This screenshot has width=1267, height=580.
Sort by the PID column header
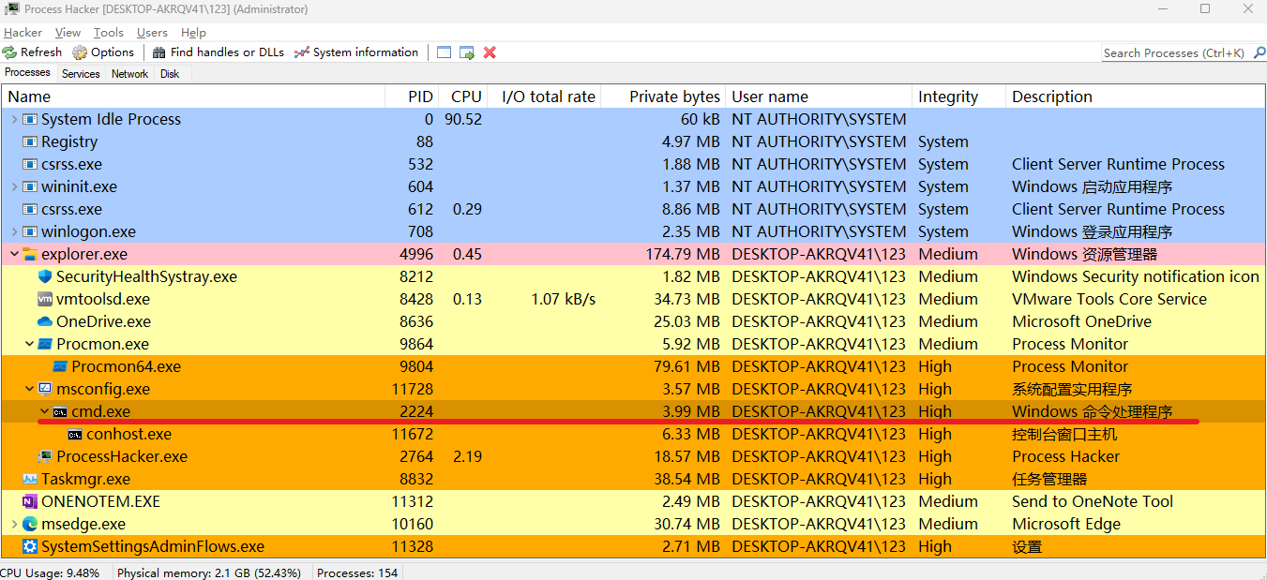click(412, 97)
